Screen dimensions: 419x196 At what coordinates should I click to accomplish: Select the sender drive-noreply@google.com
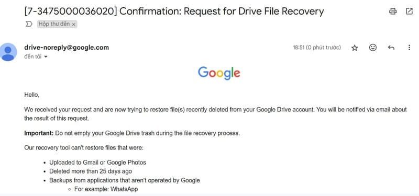(67, 48)
